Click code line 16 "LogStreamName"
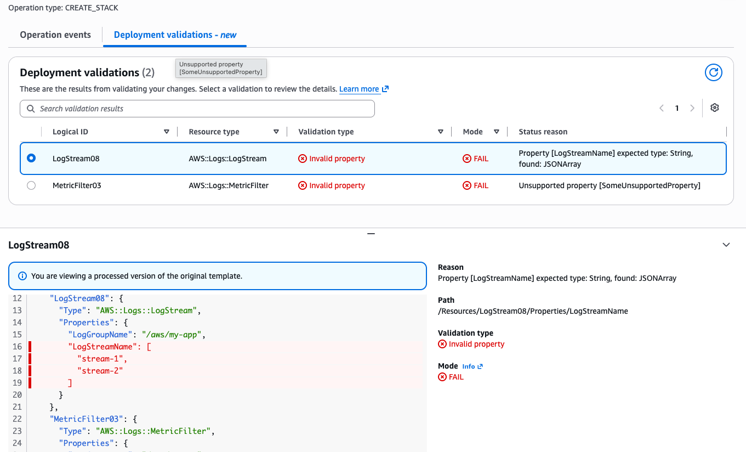Viewport: 746px width, 452px height. [x=109, y=347]
